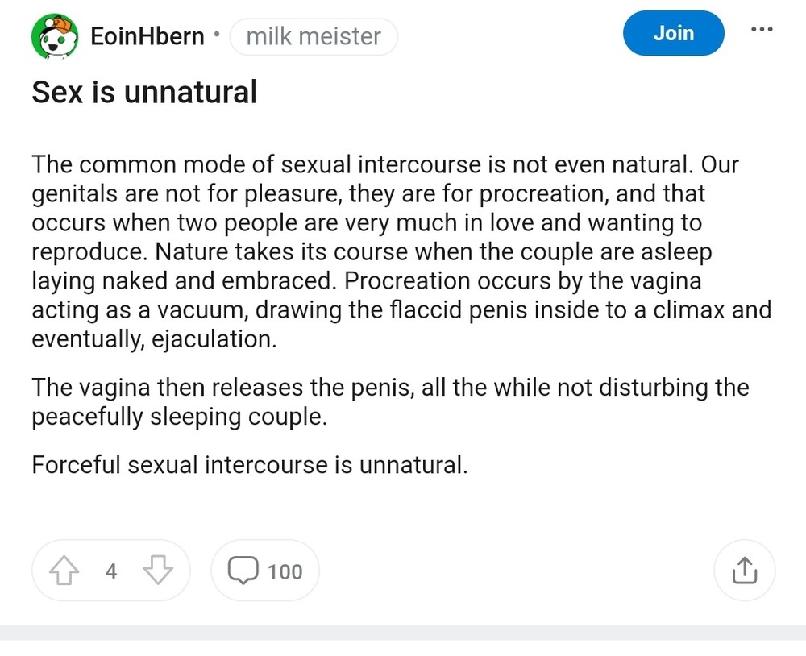Click the paragraph ending "peacefully sleeping couple"
The width and height of the screenshot is (806, 656).
point(390,402)
